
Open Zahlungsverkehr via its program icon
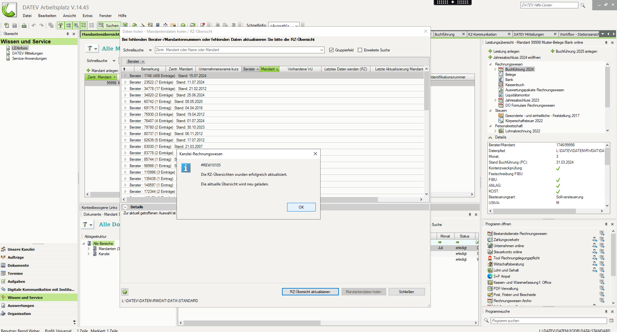pos(490,240)
